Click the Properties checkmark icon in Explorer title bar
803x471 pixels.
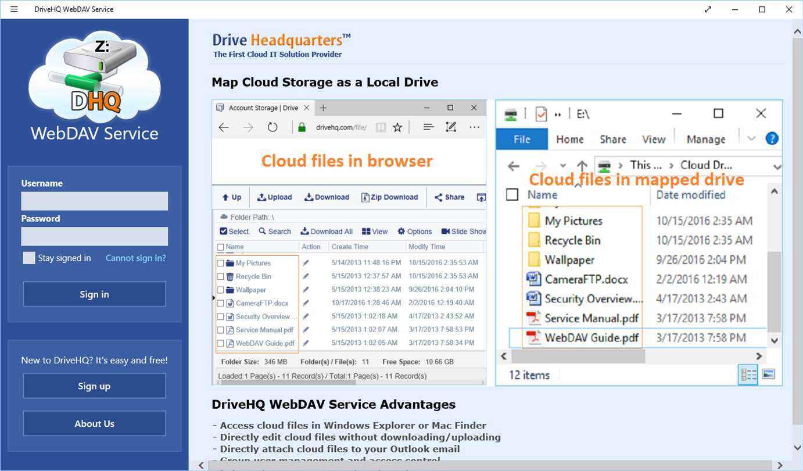541,114
